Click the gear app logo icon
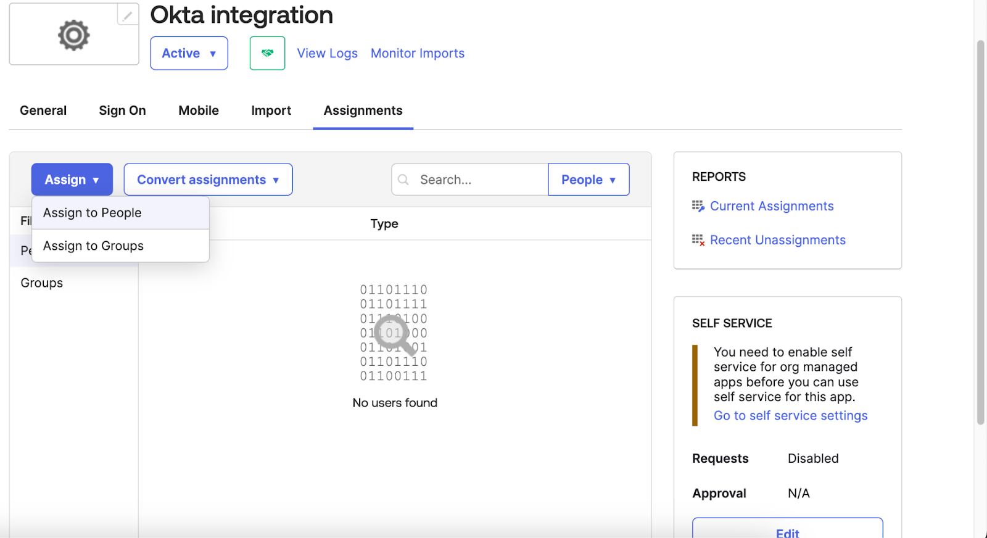This screenshot has width=987, height=538. tap(74, 35)
